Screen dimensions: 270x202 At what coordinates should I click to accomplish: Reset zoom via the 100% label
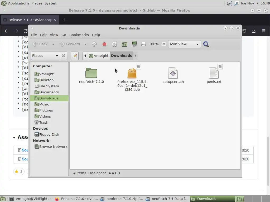[x=154, y=44]
